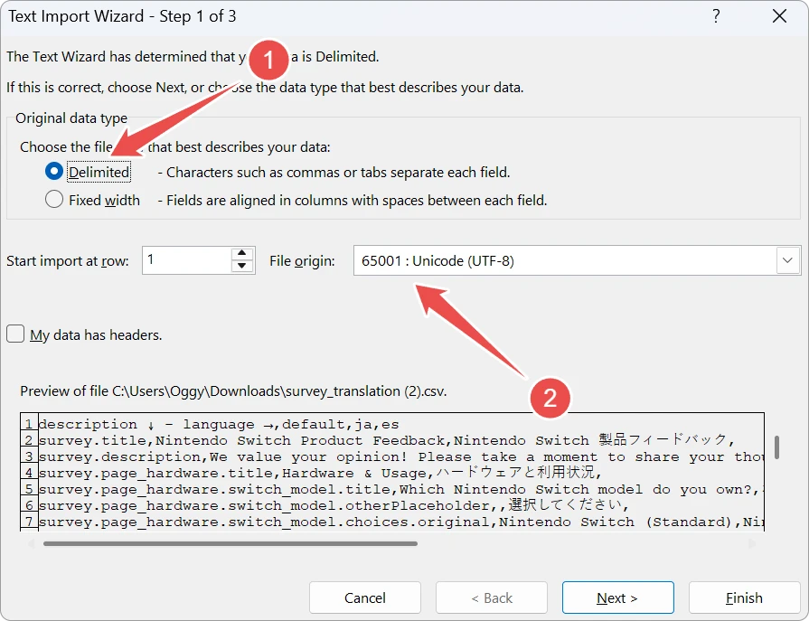The height and width of the screenshot is (621, 809).
Task: Select the Delimited radio button
Action: pyautogui.click(x=54, y=172)
